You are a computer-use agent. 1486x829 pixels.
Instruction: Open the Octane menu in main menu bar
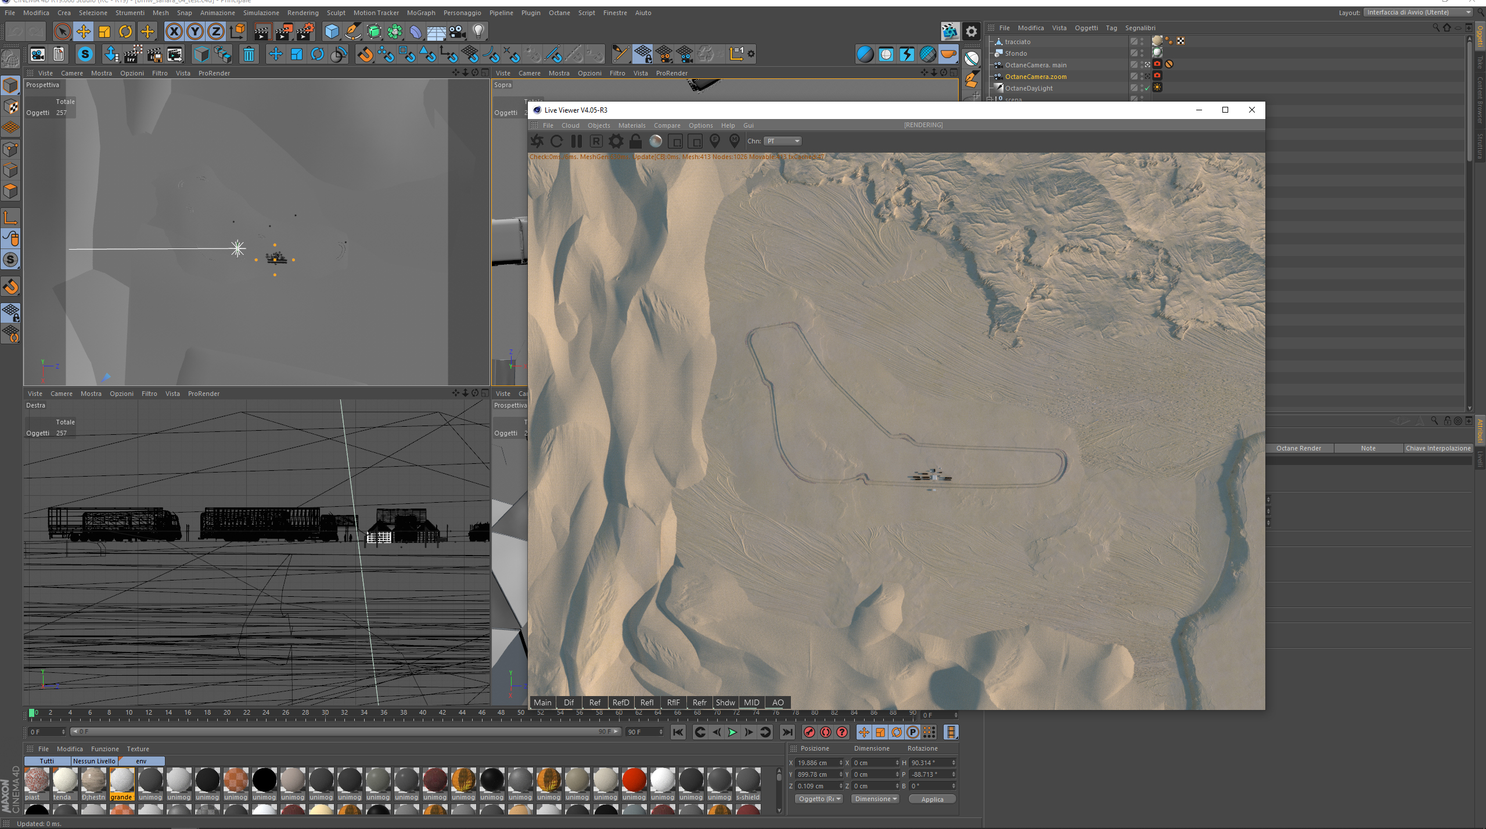point(559,13)
